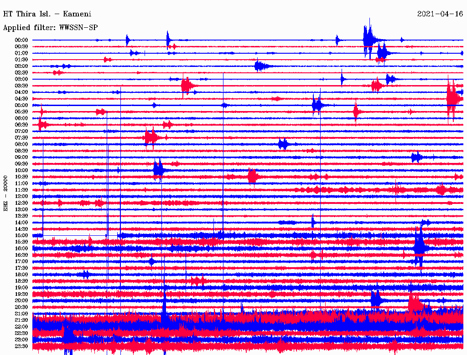Image resolution: width=467 pixels, height=355 pixels.
Task: Click the 00:30 time label
Action: click(21, 46)
